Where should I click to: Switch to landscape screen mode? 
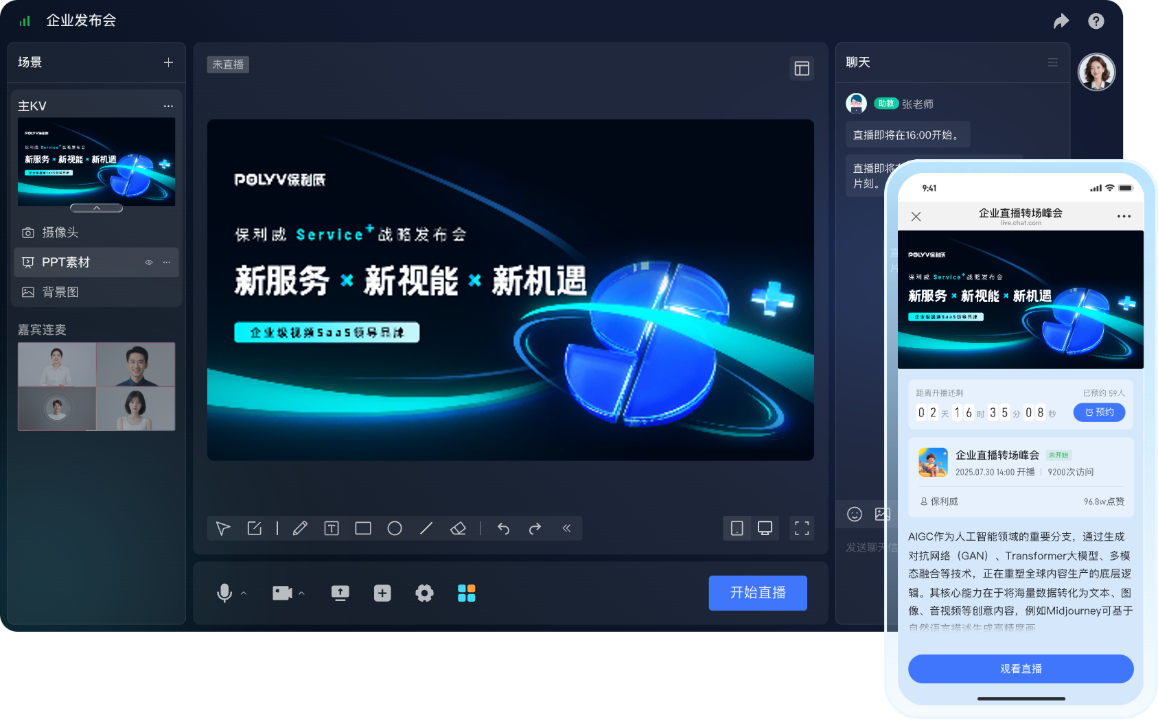point(765,528)
